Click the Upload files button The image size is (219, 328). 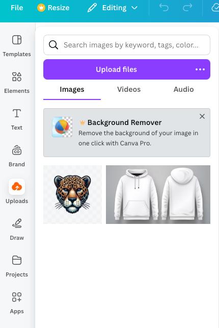point(116,69)
